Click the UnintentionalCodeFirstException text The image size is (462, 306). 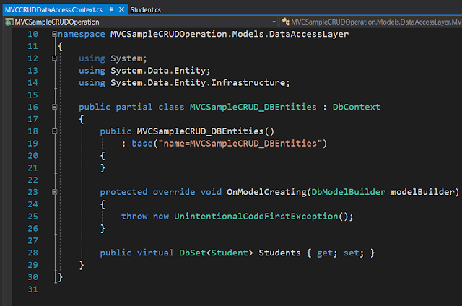[256, 217]
